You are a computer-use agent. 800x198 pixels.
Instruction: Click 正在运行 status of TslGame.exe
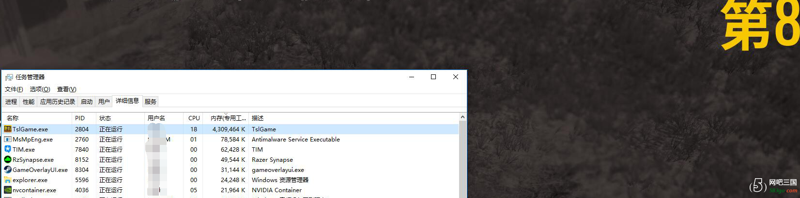coord(111,129)
